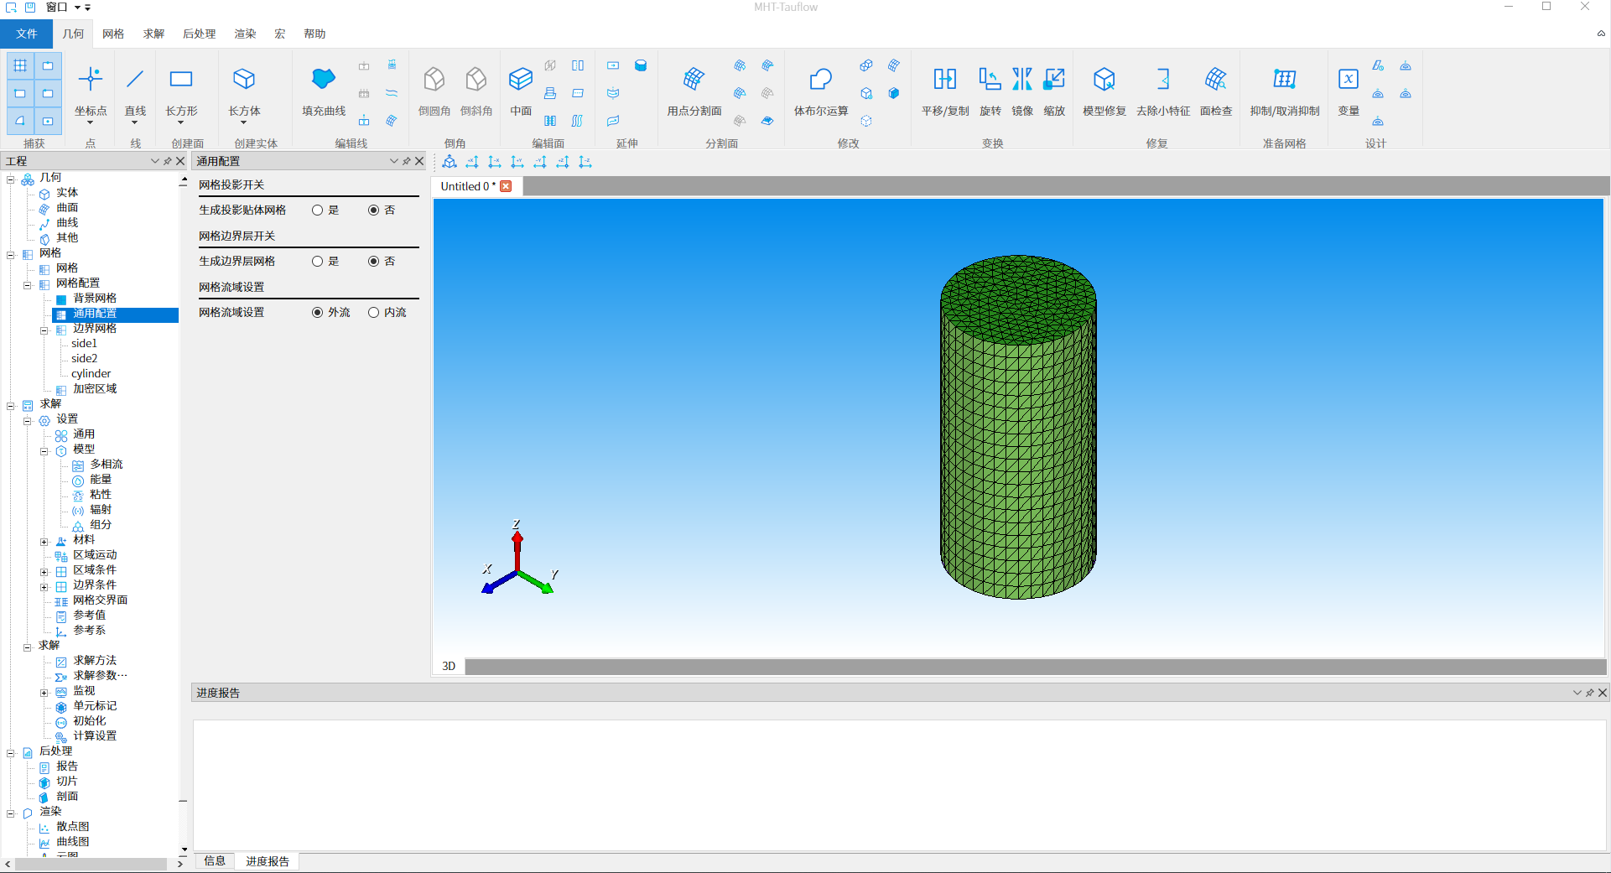The height and width of the screenshot is (873, 1611).
Task: Choose 内流 for 网格流域设置
Action: pos(374,313)
